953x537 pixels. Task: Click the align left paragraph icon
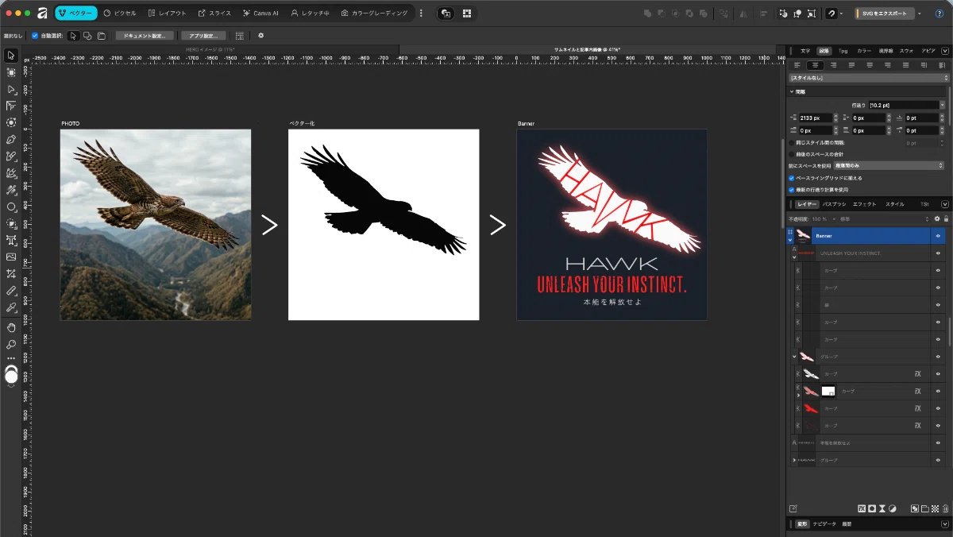click(x=797, y=65)
